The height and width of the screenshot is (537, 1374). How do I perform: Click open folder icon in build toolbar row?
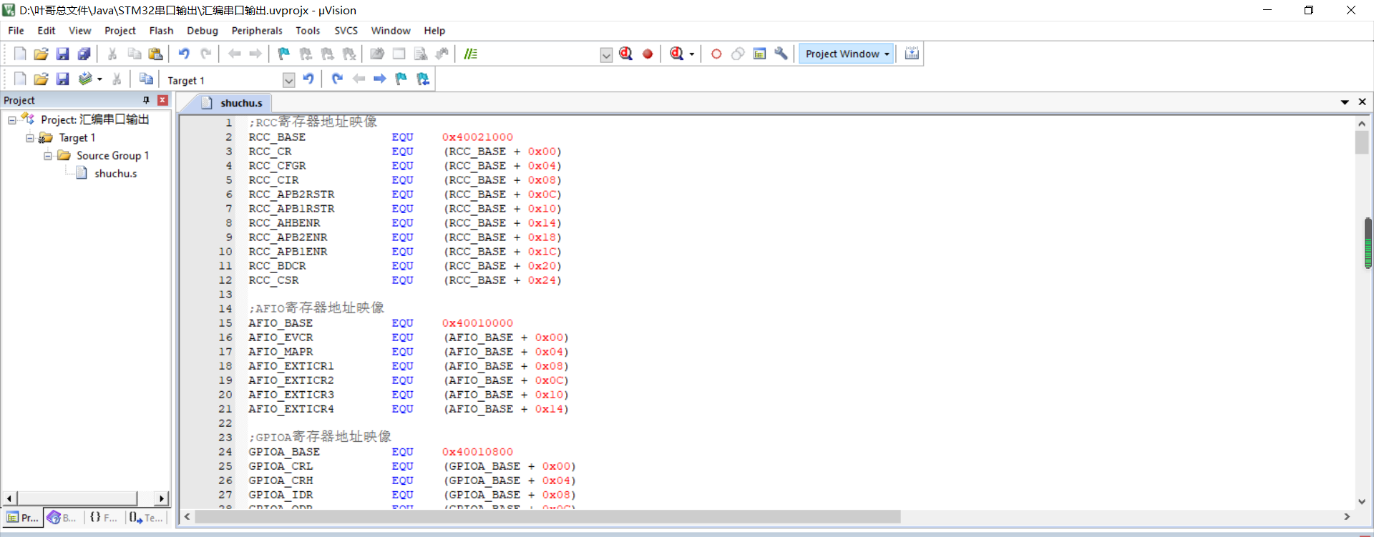[41, 79]
